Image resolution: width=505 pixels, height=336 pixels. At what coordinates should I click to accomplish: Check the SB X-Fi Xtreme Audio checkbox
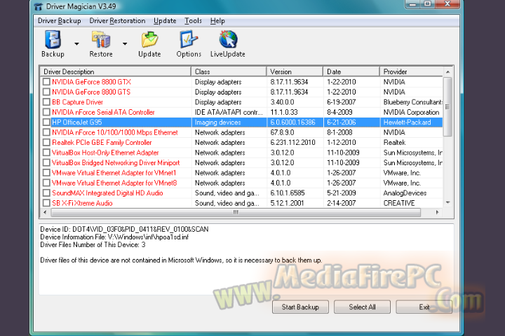pyautogui.click(x=46, y=203)
